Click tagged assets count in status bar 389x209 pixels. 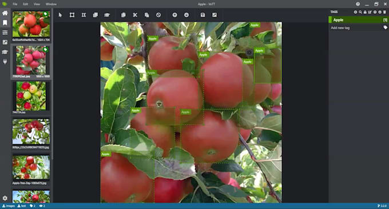(x=33, y=206)
